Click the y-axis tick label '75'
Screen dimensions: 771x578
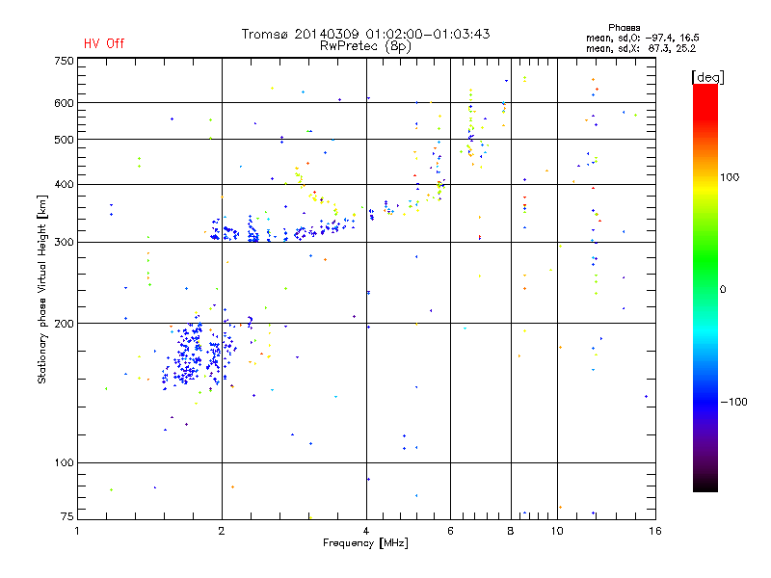[67, 516]
